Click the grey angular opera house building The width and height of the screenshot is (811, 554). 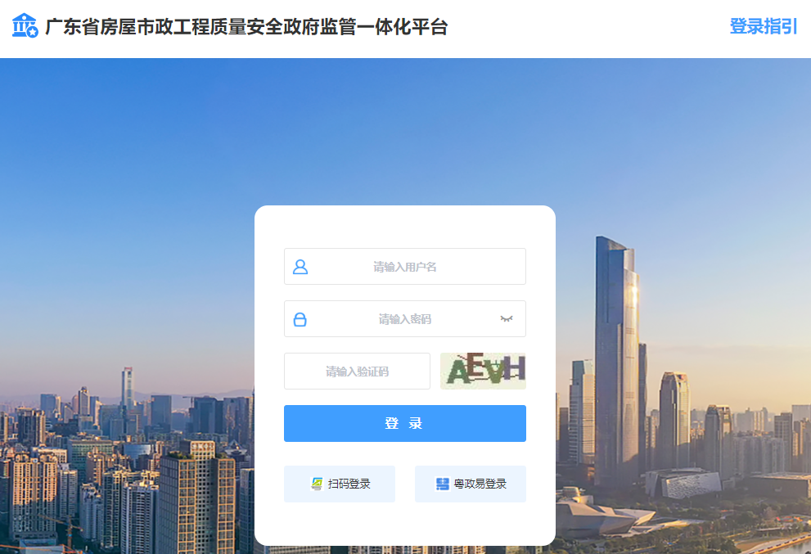pos(684,483)
